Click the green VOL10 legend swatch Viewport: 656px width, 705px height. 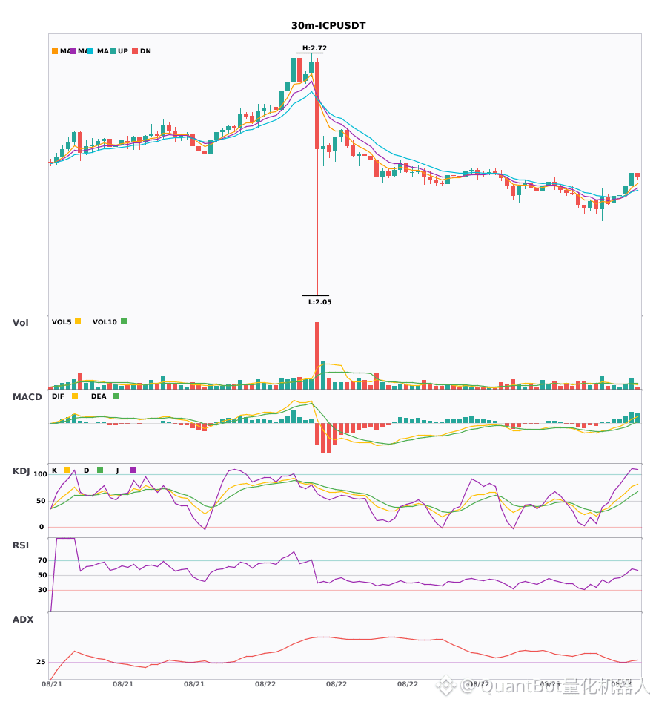[x=124, y=321]
